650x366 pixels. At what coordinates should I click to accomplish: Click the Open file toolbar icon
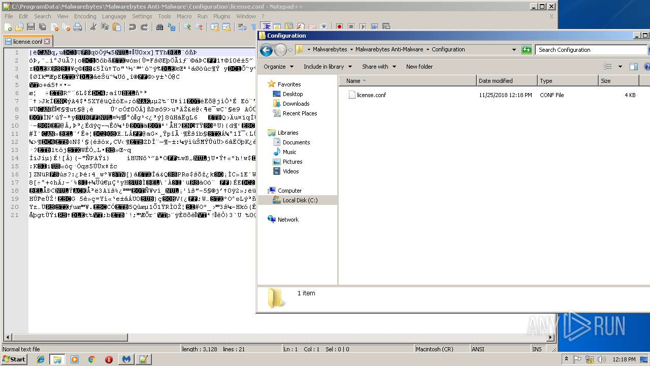click(19, 27)
